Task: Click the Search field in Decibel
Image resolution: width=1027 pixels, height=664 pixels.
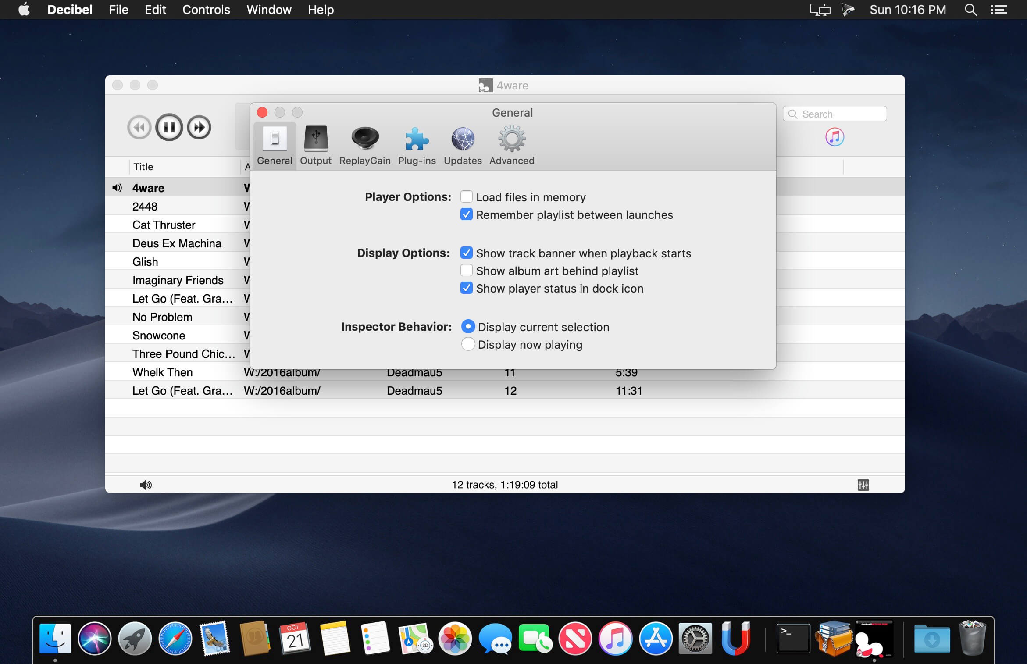Action: (835, 114)
